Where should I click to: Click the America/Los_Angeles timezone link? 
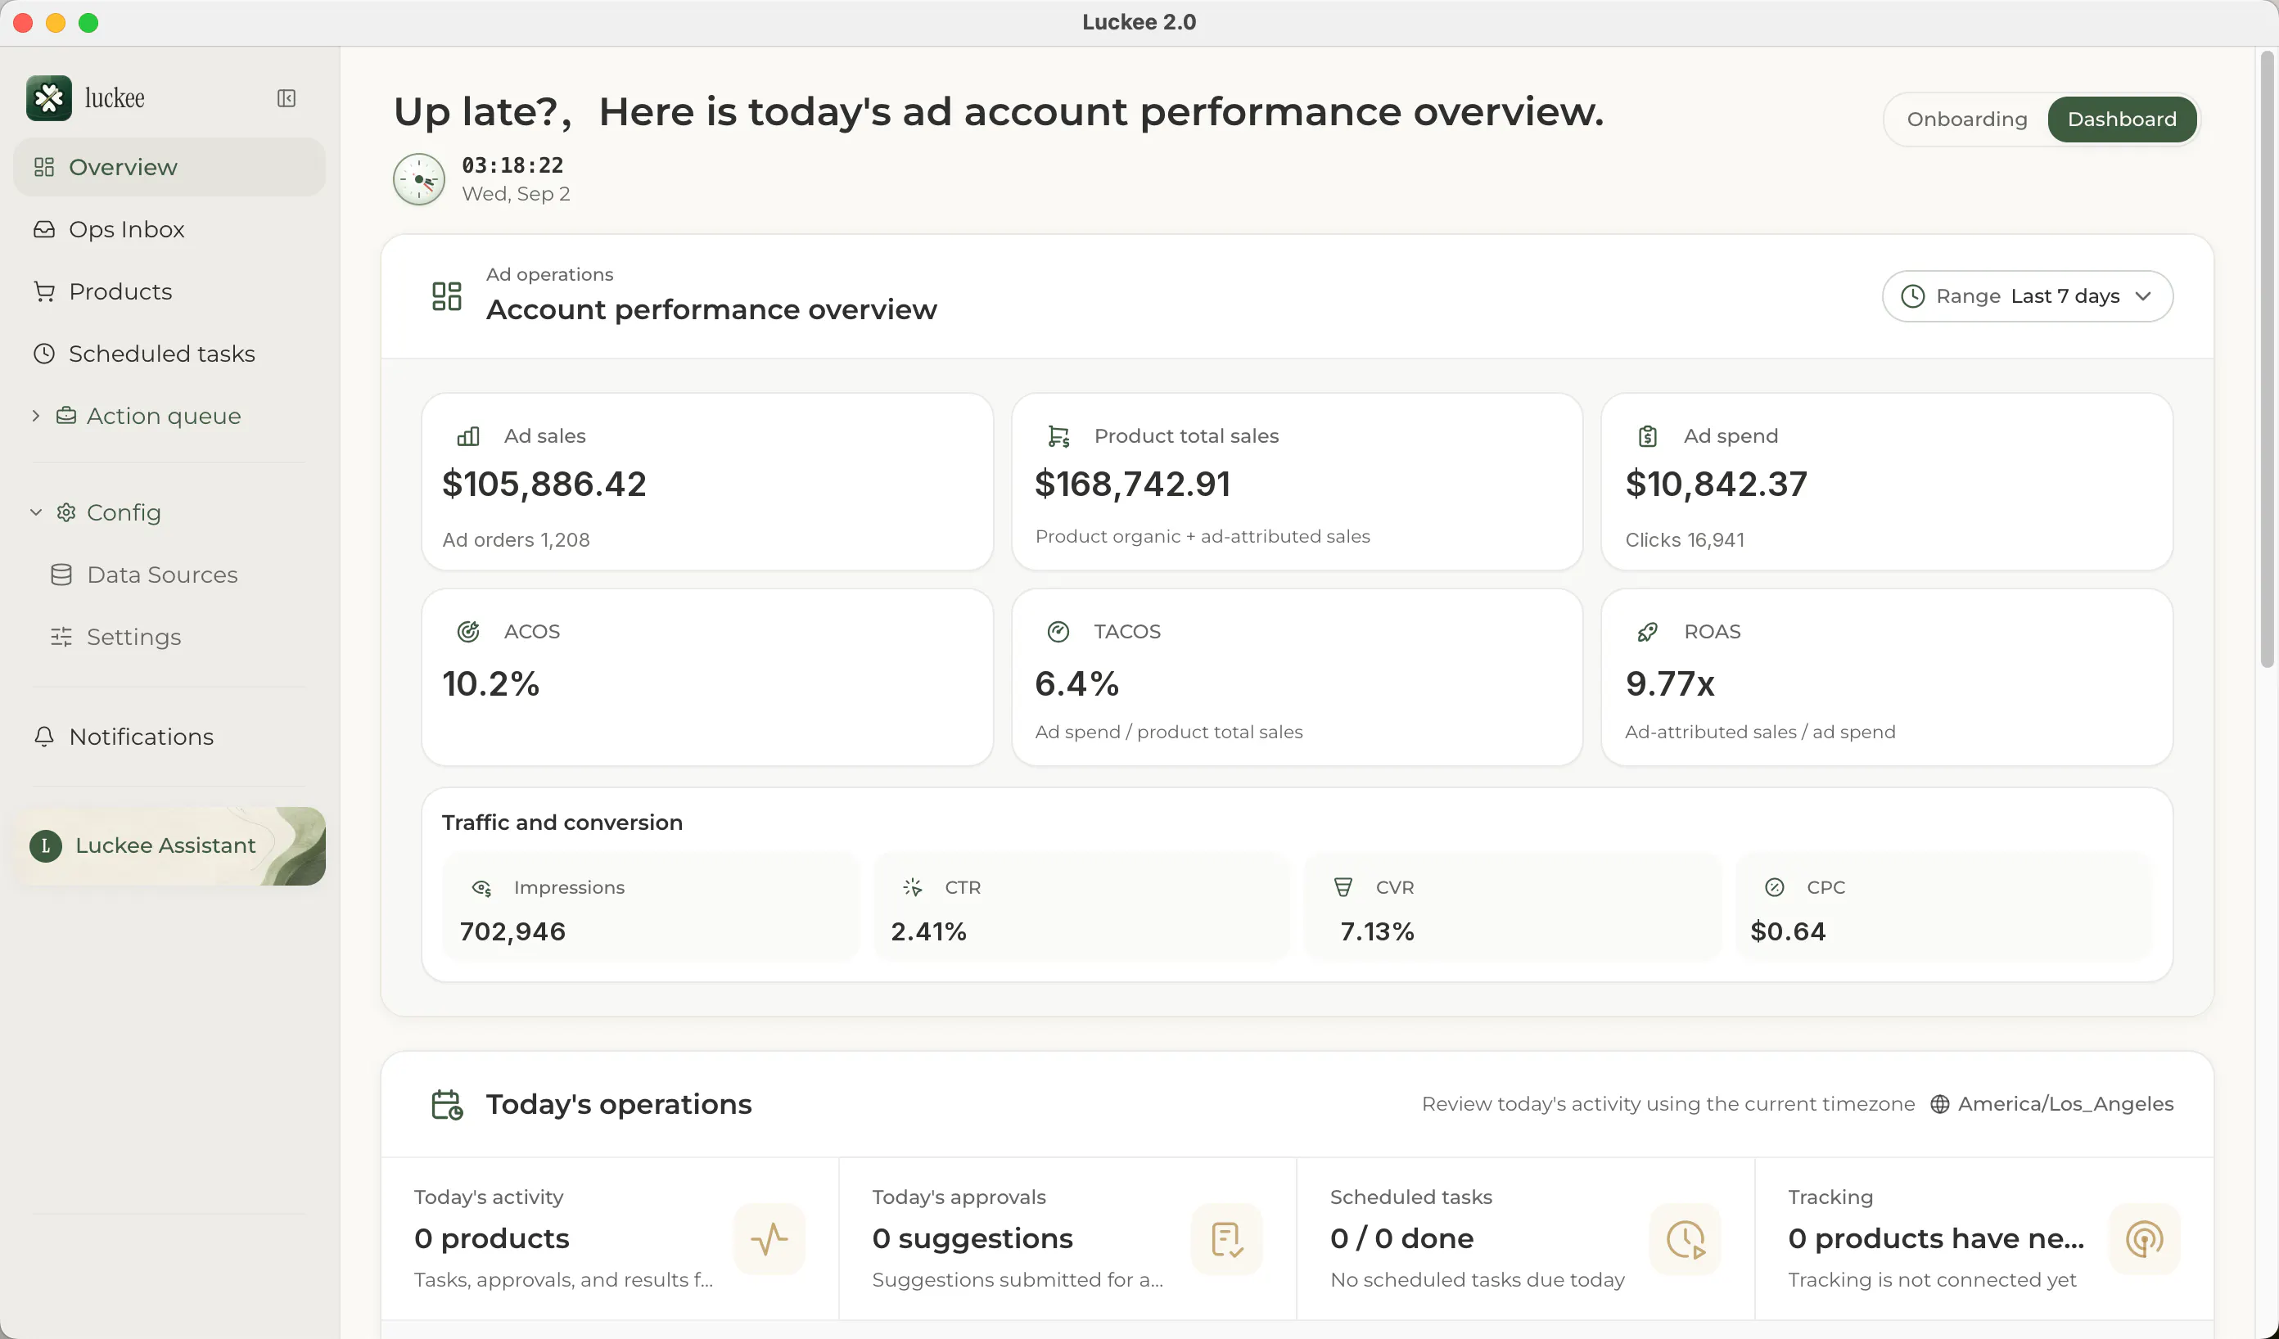point(2052,1104)
